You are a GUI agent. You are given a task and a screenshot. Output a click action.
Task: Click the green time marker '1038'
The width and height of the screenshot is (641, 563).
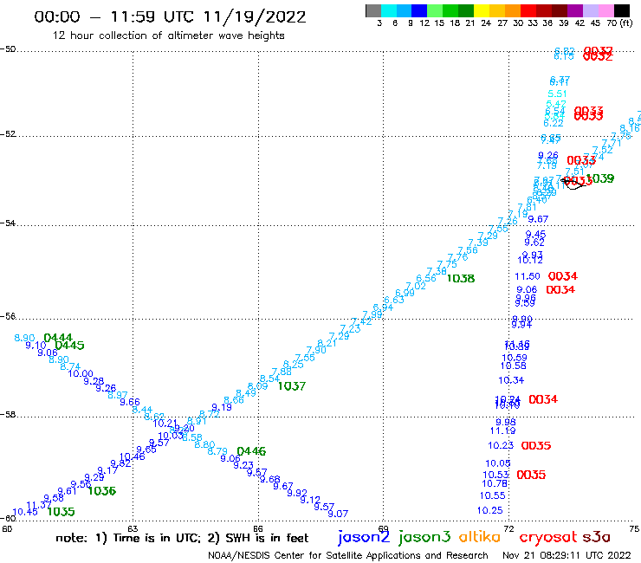461,278
